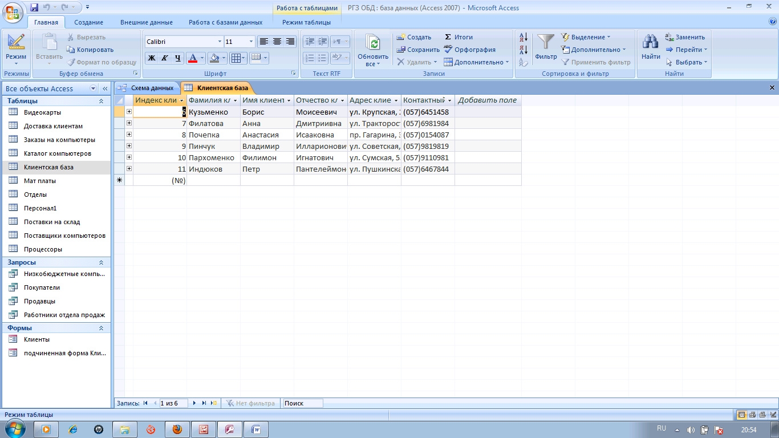Open the font size 11 dropdown
Screen dimensions: 779x438
[251, 42]
